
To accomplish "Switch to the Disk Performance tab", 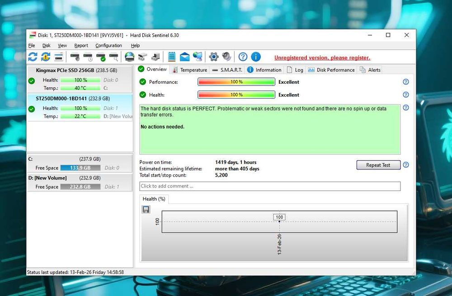I will (331, 70).
